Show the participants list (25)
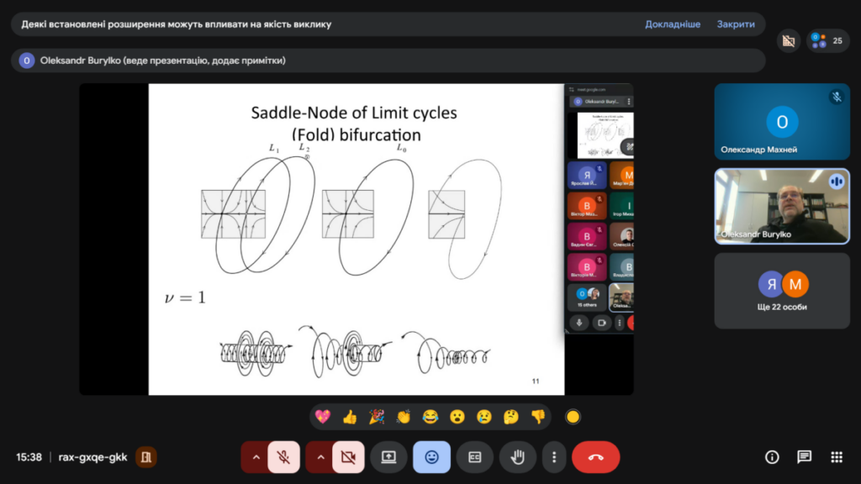Screen dimensions: 861x484 (827, 40)
